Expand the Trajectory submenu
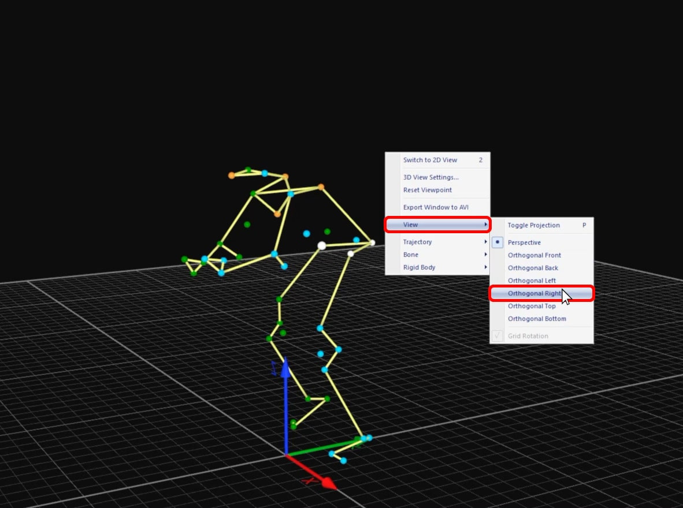Image resolution: width=683 pixels, height=508 pixels. 437,242
